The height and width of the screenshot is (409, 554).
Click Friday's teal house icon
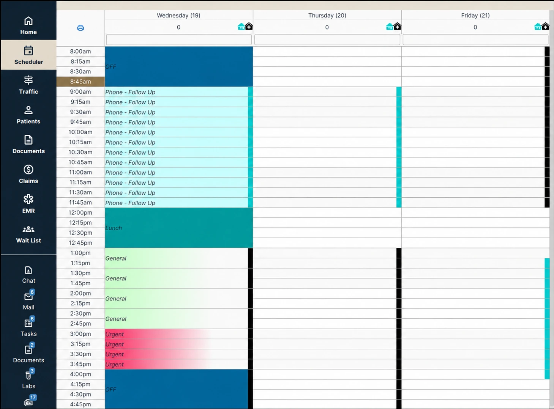click(538, 27)
